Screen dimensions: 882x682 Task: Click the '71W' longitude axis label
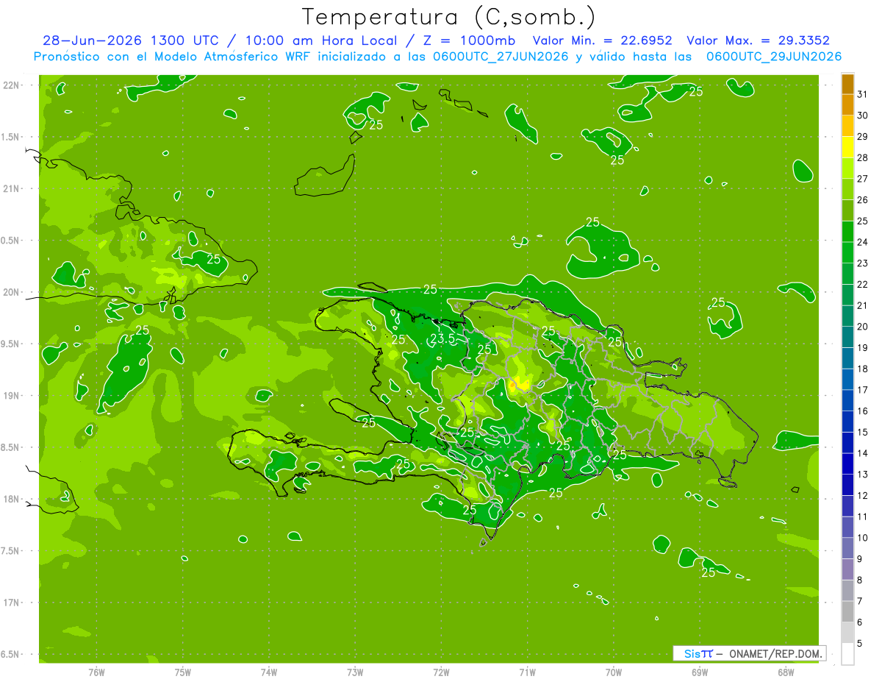point(527,672)
